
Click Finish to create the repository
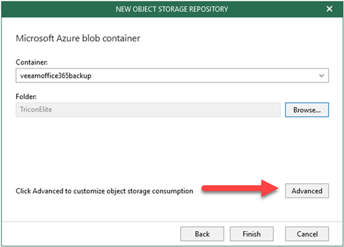coord(251,234)
